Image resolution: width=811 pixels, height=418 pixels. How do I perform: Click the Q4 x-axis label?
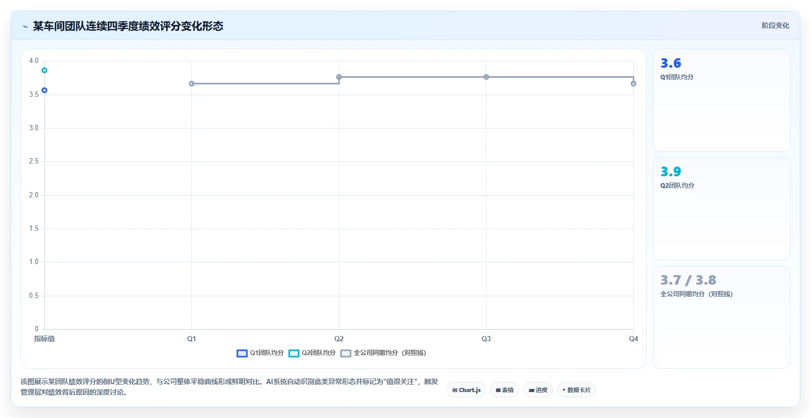tap(633, 339)
